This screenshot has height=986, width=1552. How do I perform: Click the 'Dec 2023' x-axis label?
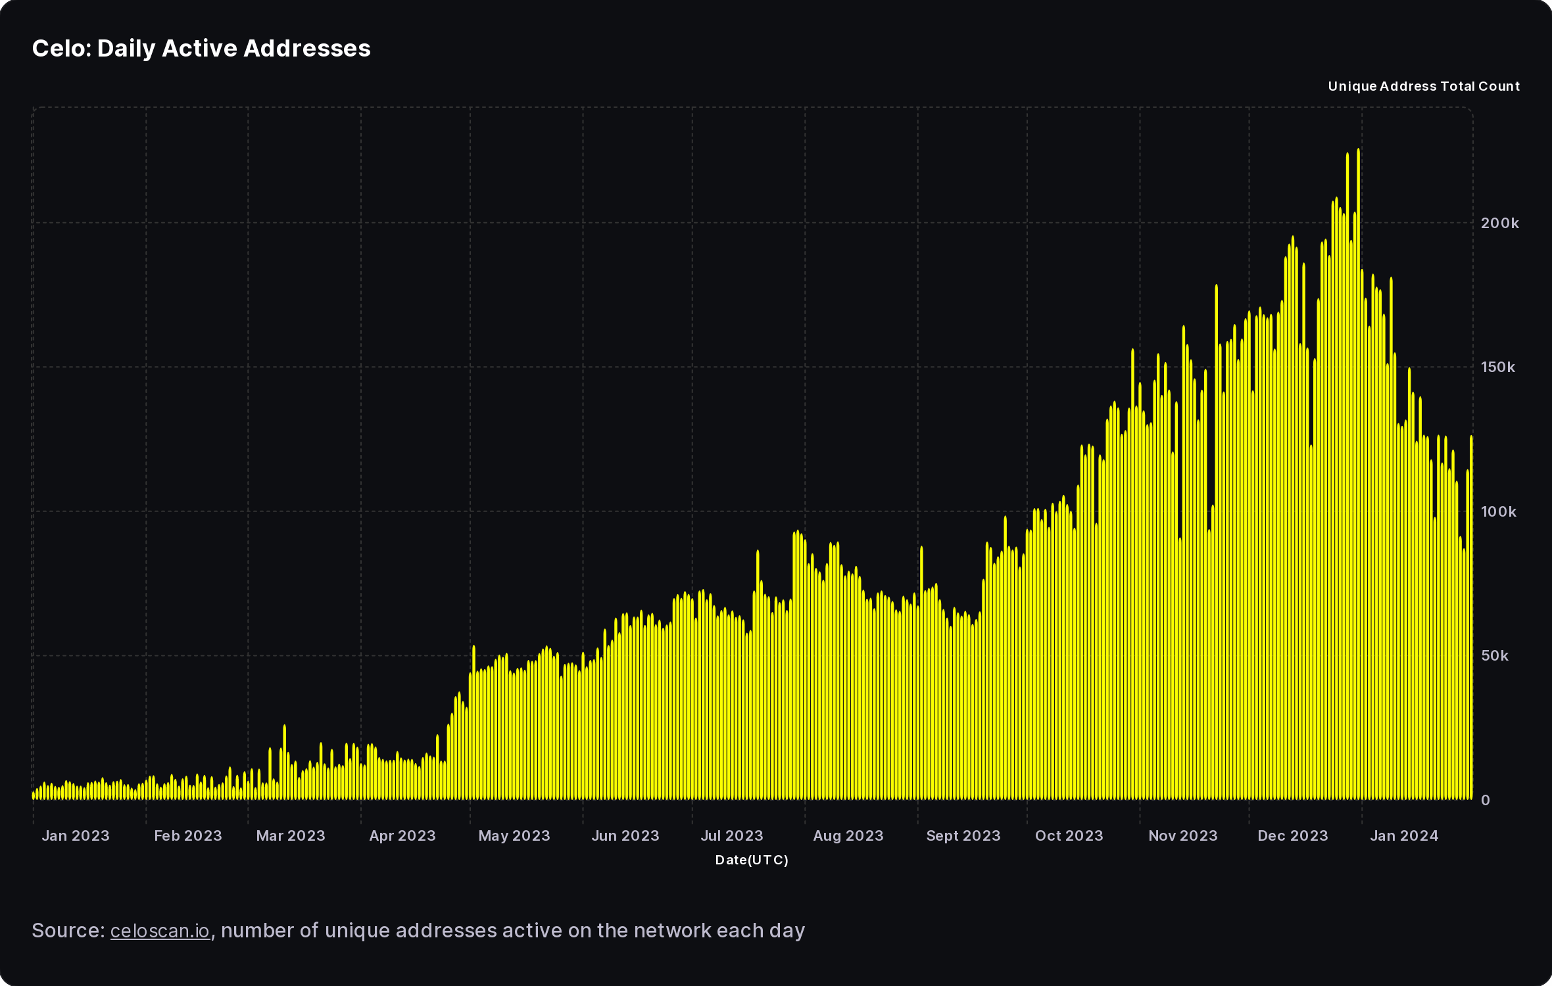pyautogui.click(x=1293, y=835)
